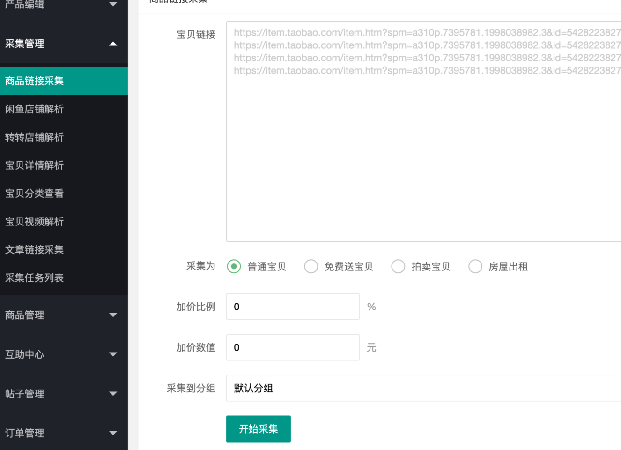
Task: Go to 闲鱼店铺解析 menu item
Action: coord(64,109)
